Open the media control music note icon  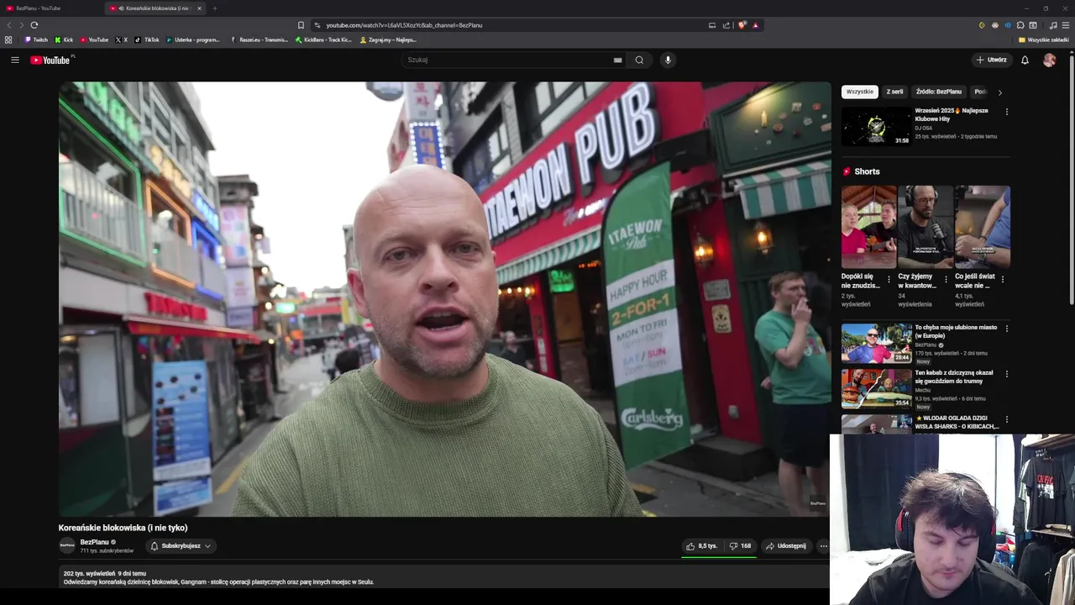[1053, 25]
